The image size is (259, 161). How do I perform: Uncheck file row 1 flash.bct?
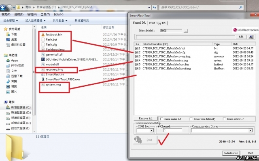(x=137, y=48)
